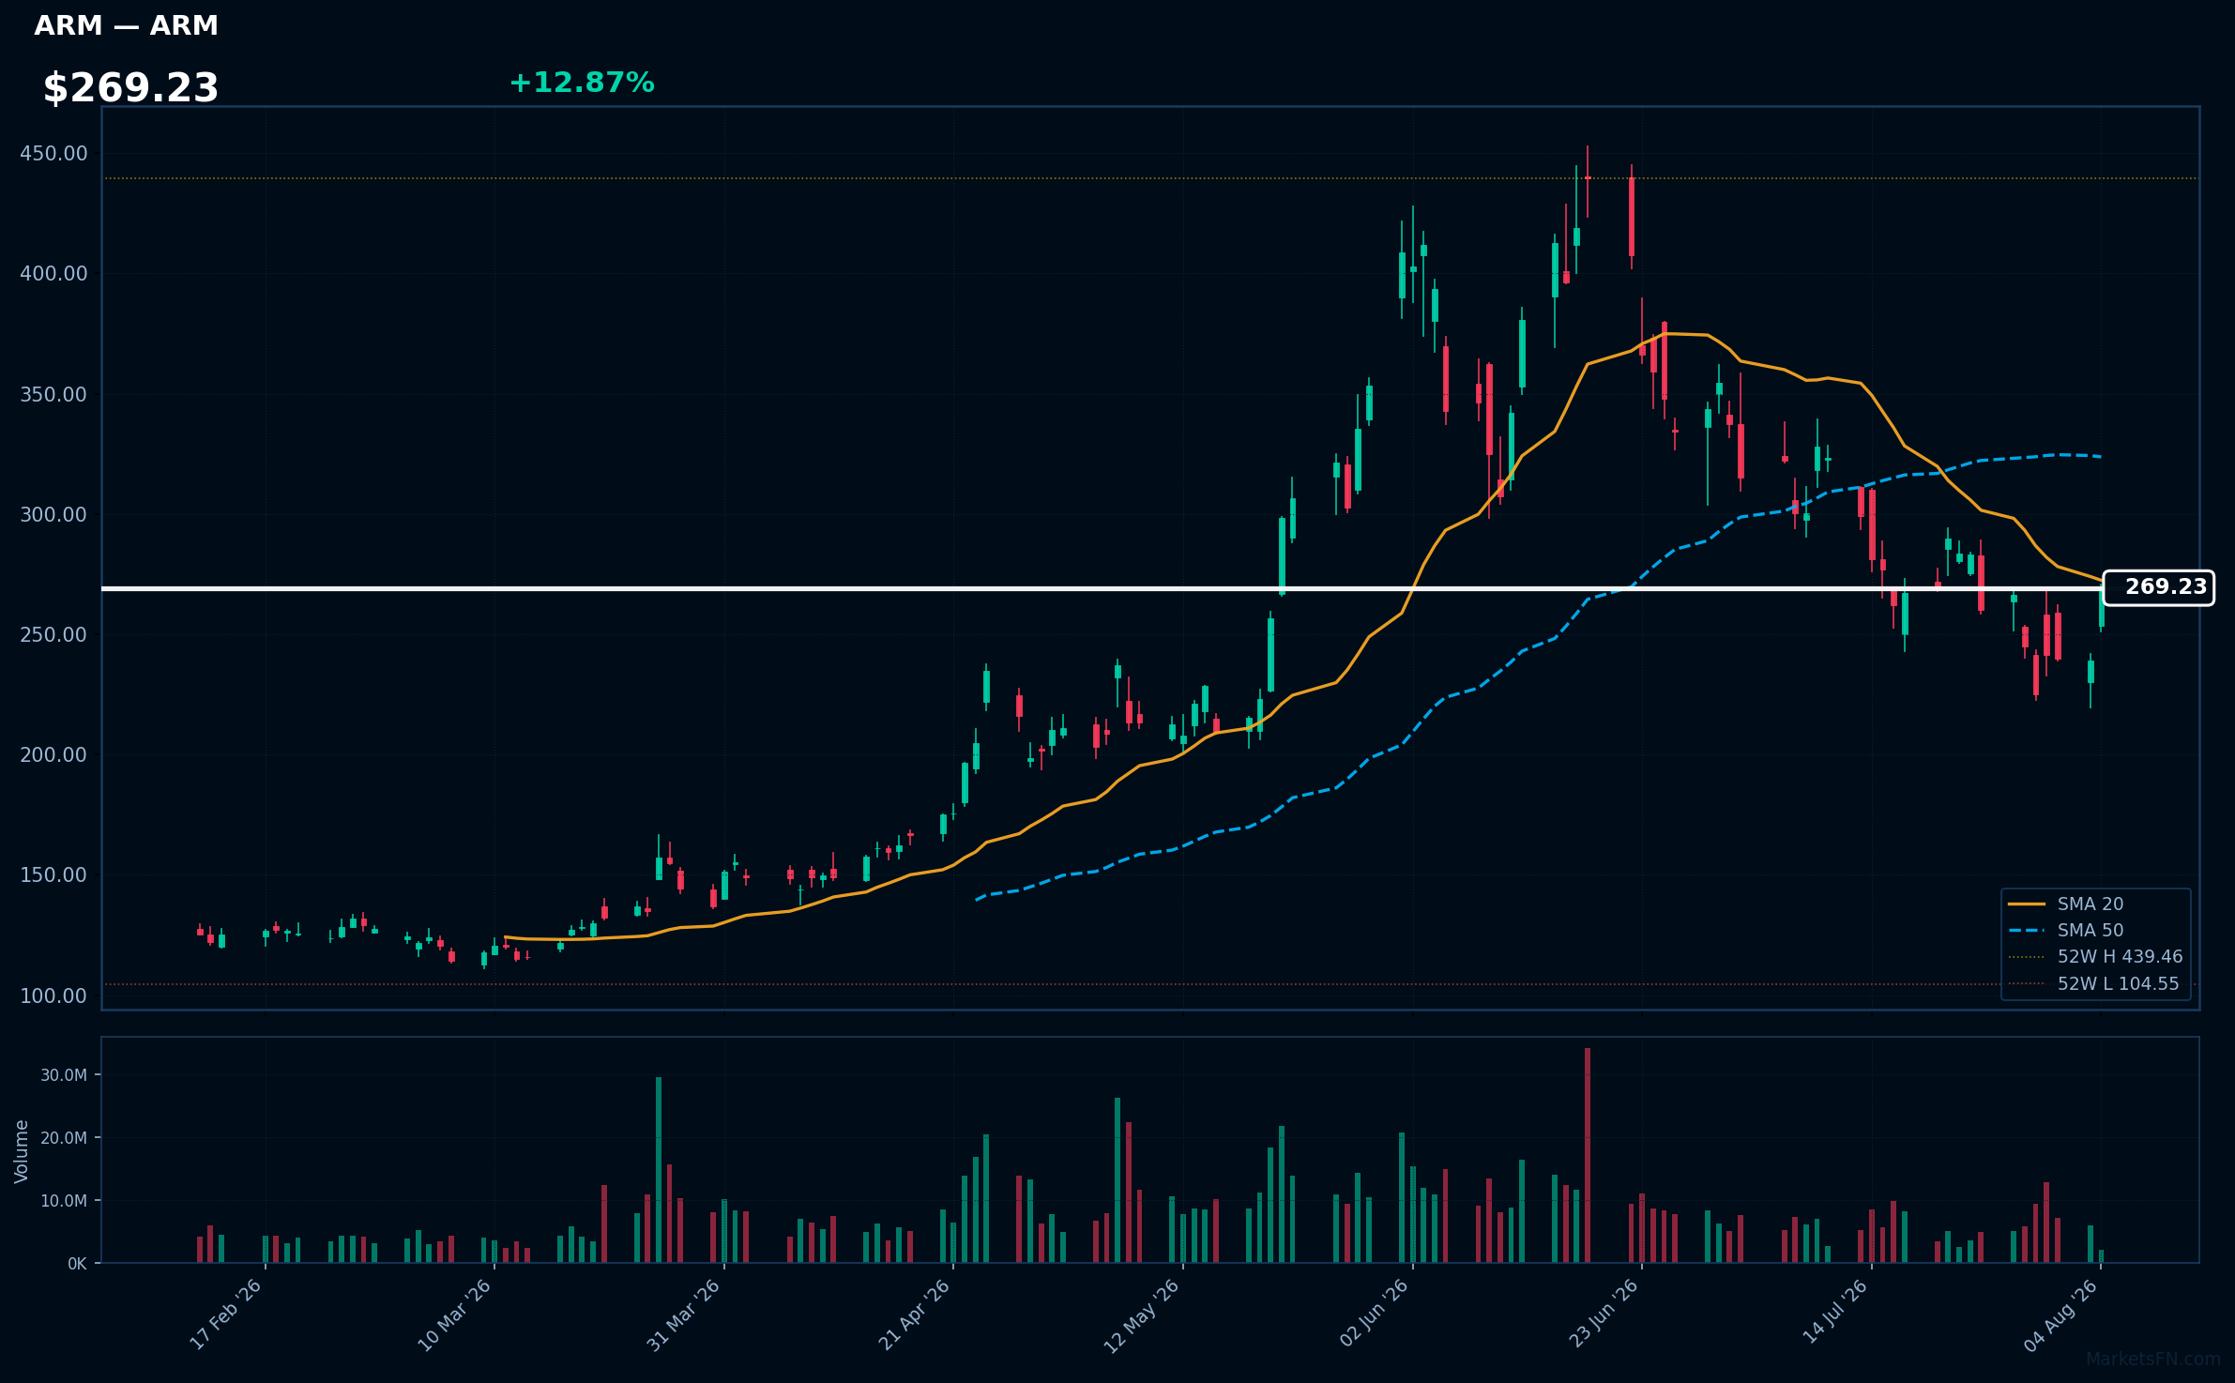This screenshot has height=1383, width=2235.
Task: Click the tallest red volume bar
Action: tap(1588, 1155)
